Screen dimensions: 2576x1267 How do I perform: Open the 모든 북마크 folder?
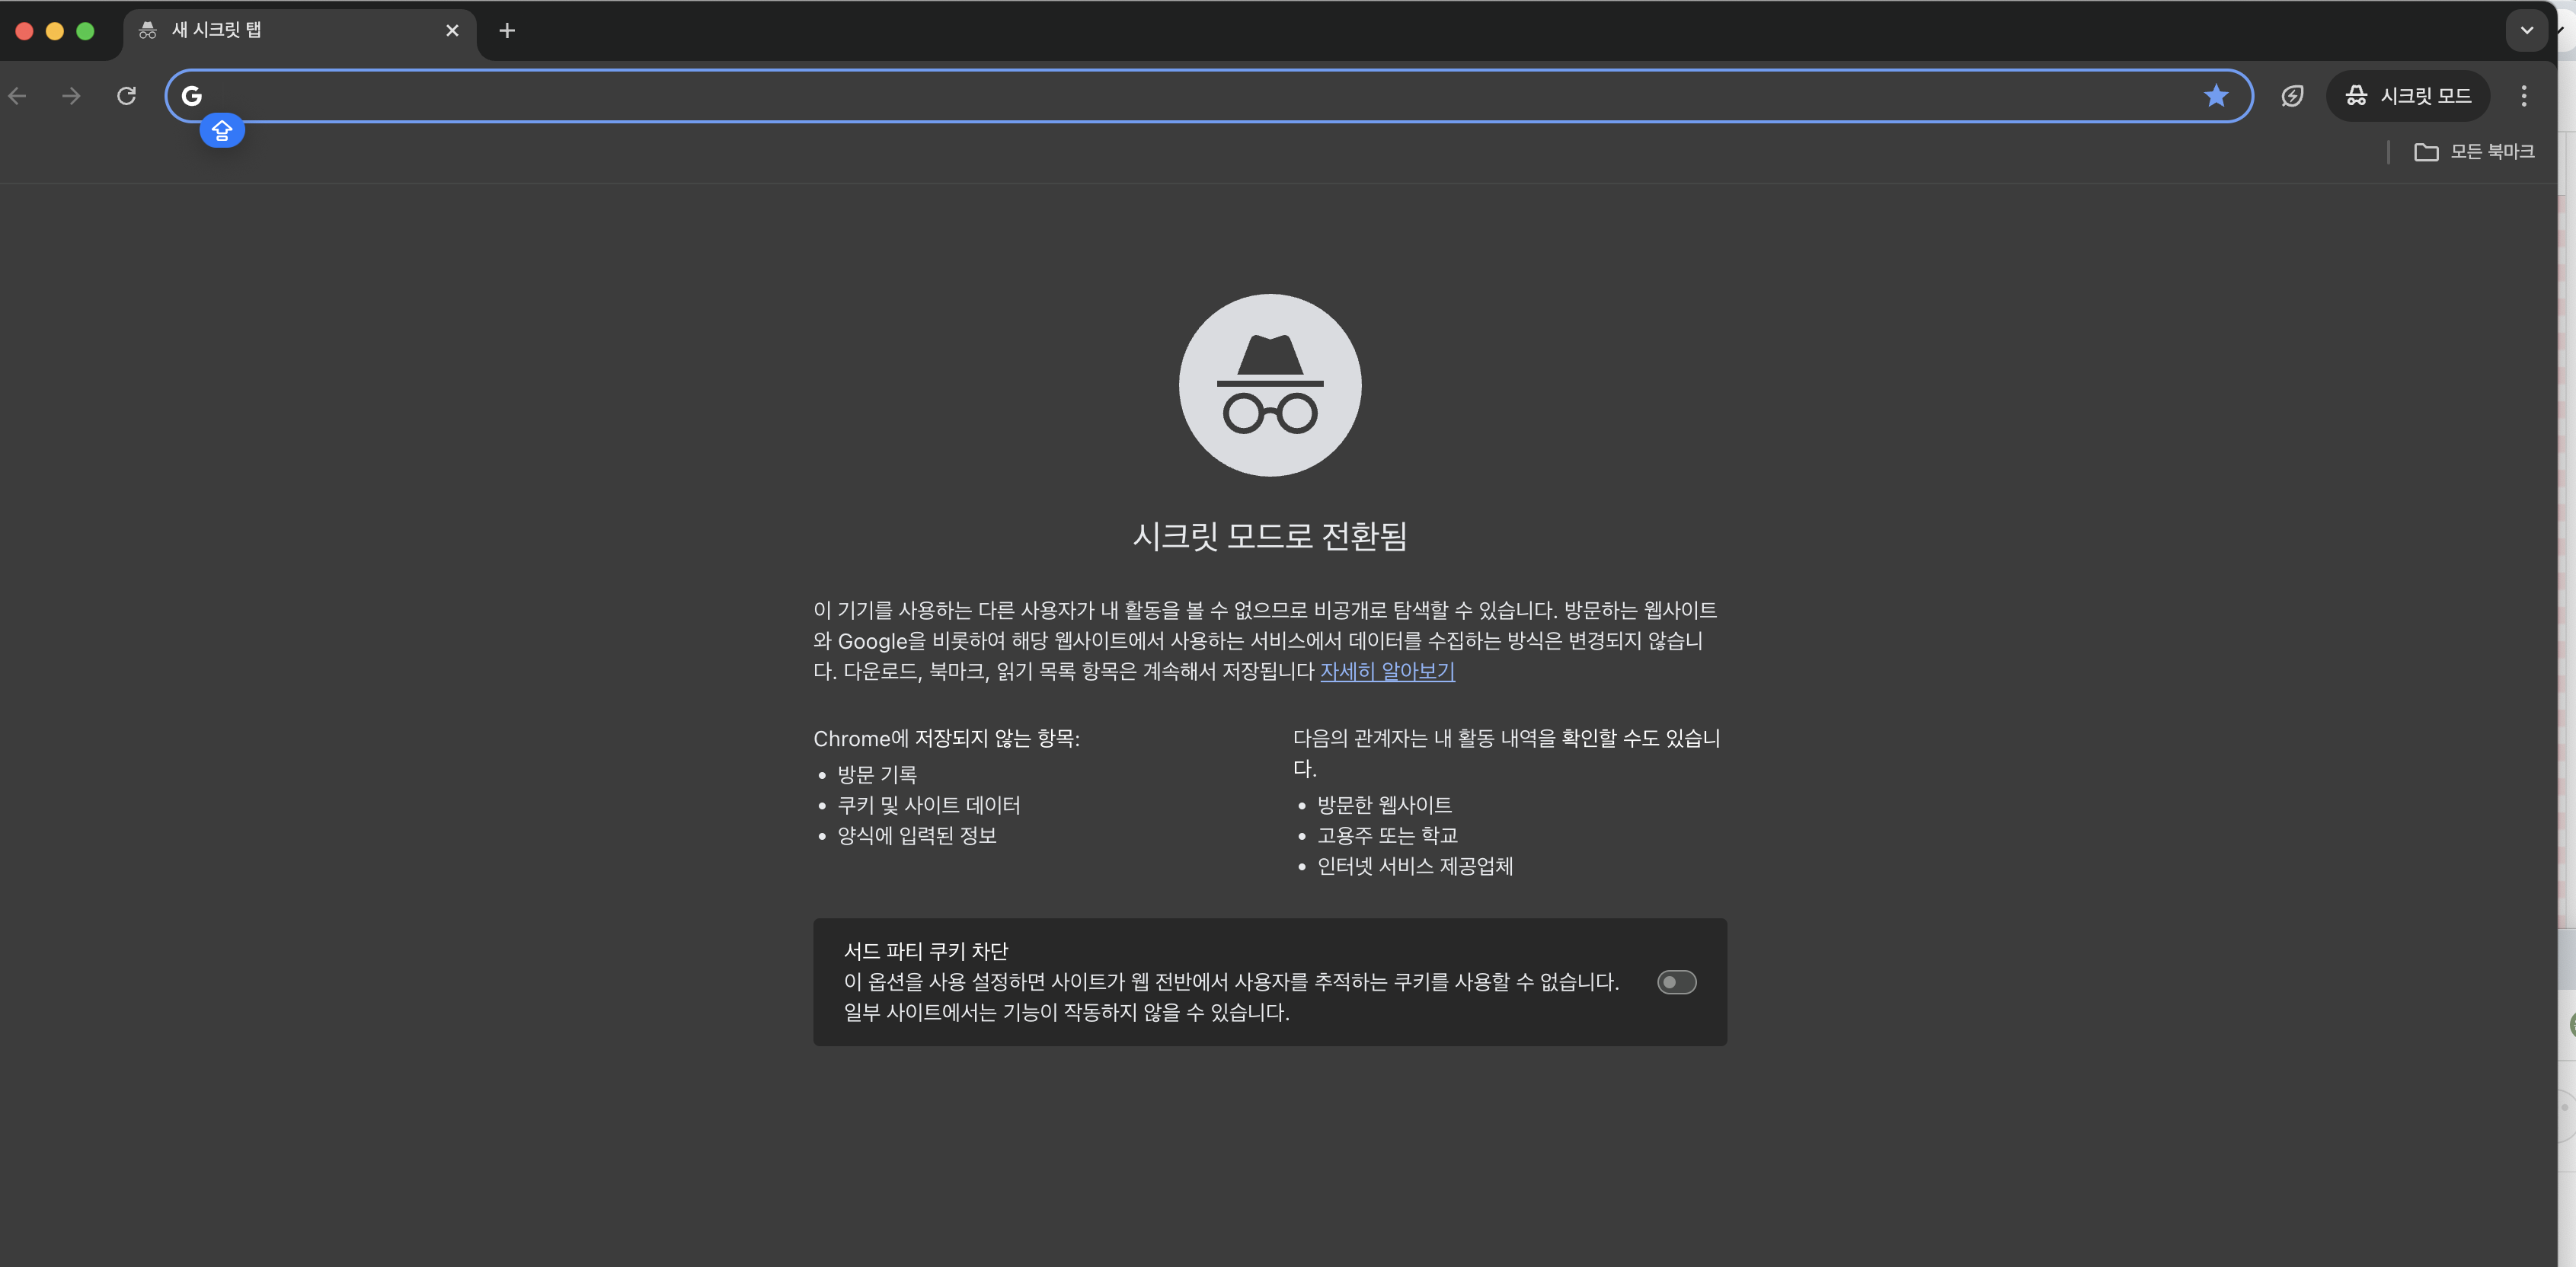pyautogui.click(x=2474, y=152)
